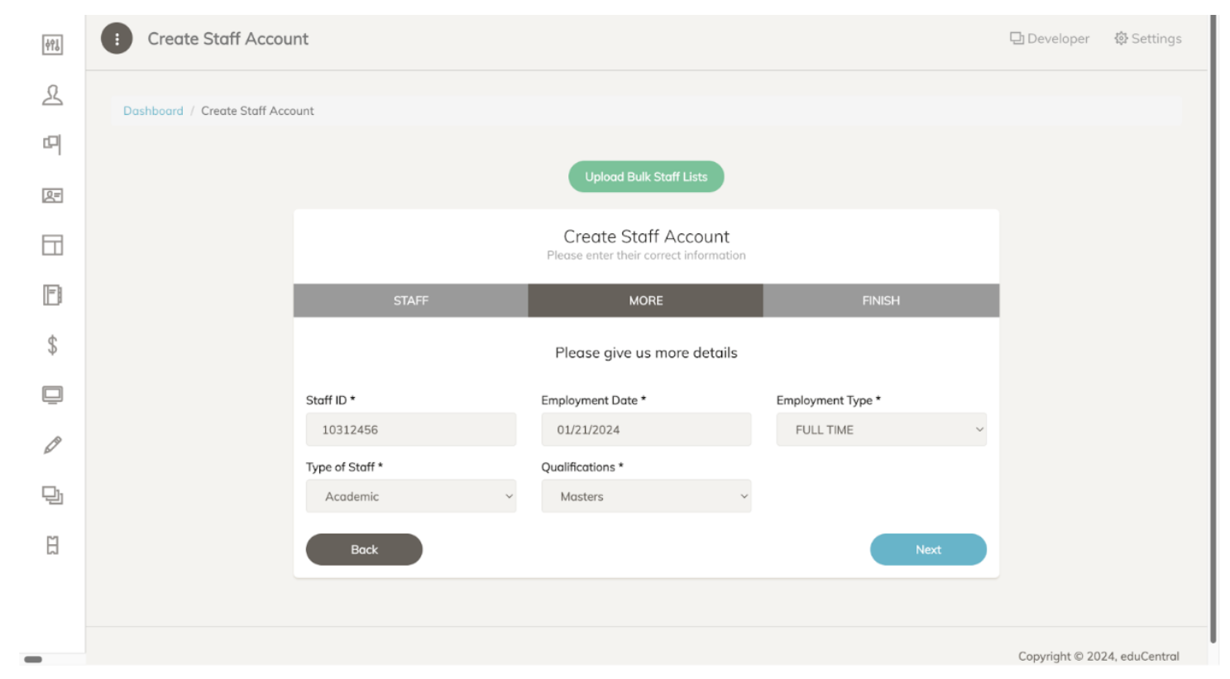Open the monitor screen icon in sidebar
This screenshot has height=679, width=1230.
click(52, 395)
